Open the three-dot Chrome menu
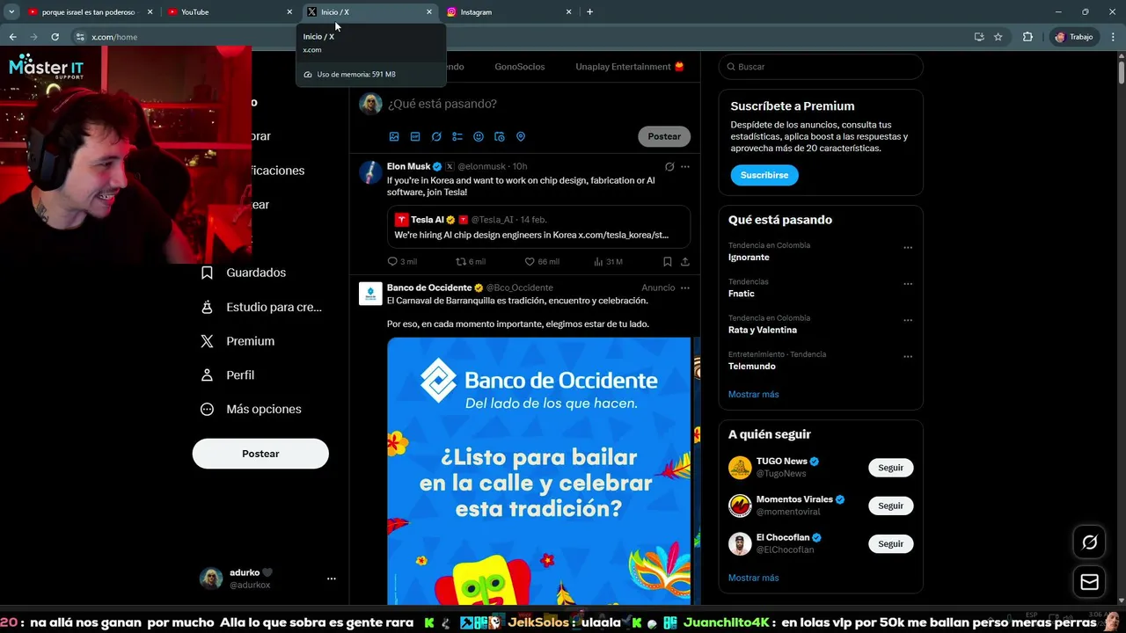 [1112, 37]
